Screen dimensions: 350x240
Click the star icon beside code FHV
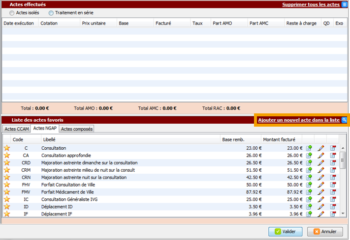tap(7, 185)
